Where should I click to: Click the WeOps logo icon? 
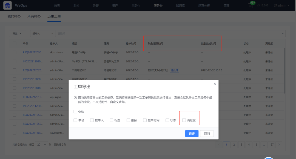point(8,5)
